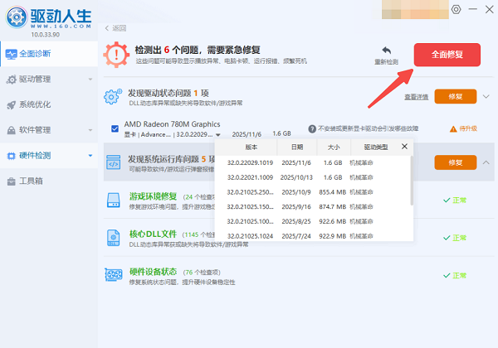Open the 全面诊断 menu item
This screenshot has width=498, height=348.
pyautogui.click(x=49, y=54)
